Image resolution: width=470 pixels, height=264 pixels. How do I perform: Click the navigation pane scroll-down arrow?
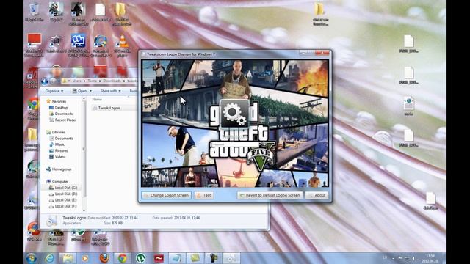pos(84,210)
